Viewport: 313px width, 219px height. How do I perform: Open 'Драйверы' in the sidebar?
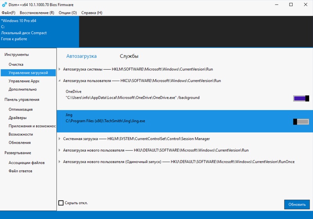(x=18, y=118)
